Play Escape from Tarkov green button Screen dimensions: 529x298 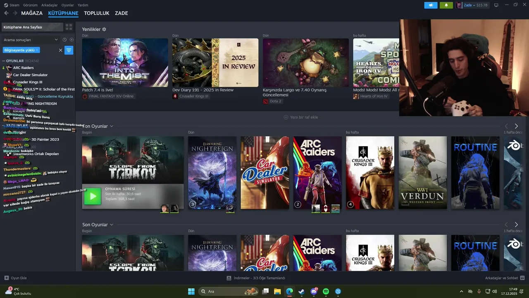pos(93,196)
